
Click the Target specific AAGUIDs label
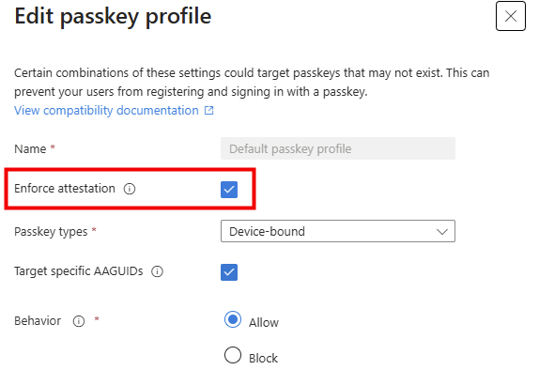[78, 271]
